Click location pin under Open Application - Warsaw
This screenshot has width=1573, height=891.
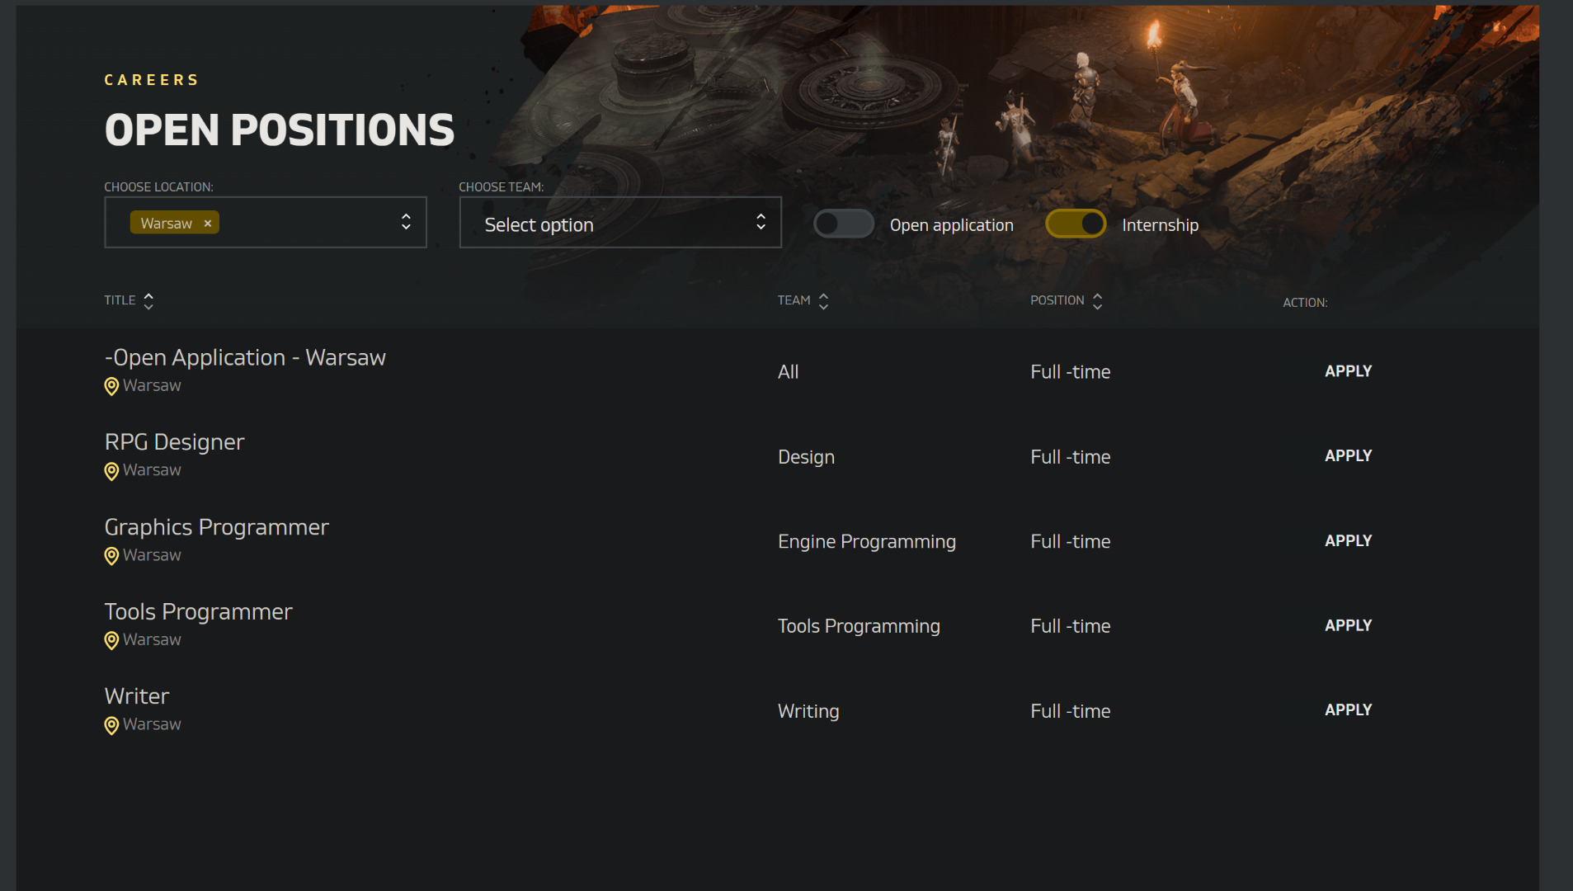pos(111,386)
